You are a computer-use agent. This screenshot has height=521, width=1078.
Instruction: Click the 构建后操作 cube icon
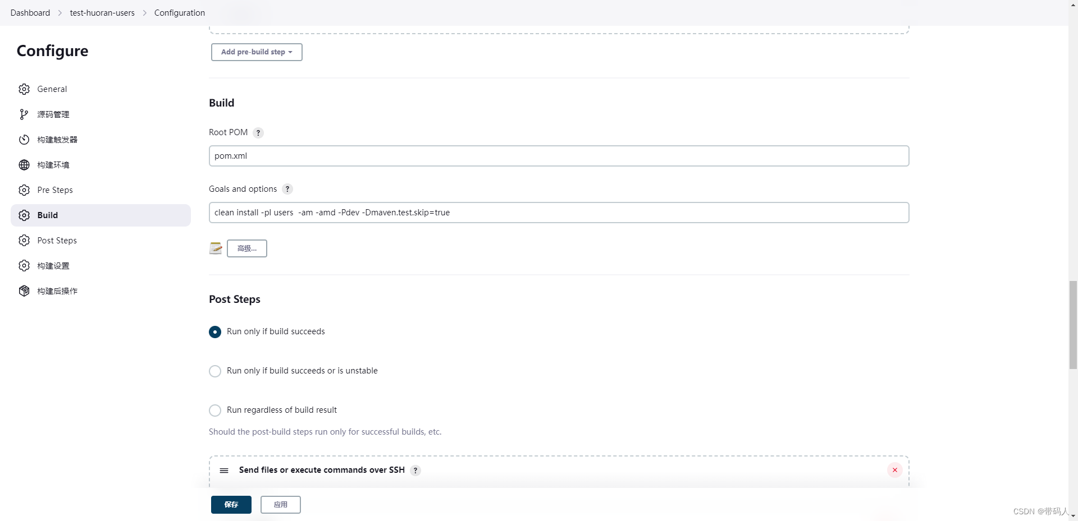coord(24,291)
